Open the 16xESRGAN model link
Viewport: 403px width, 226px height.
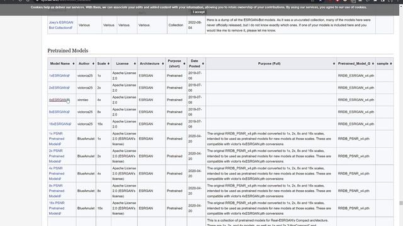click(x=60, y=124)
